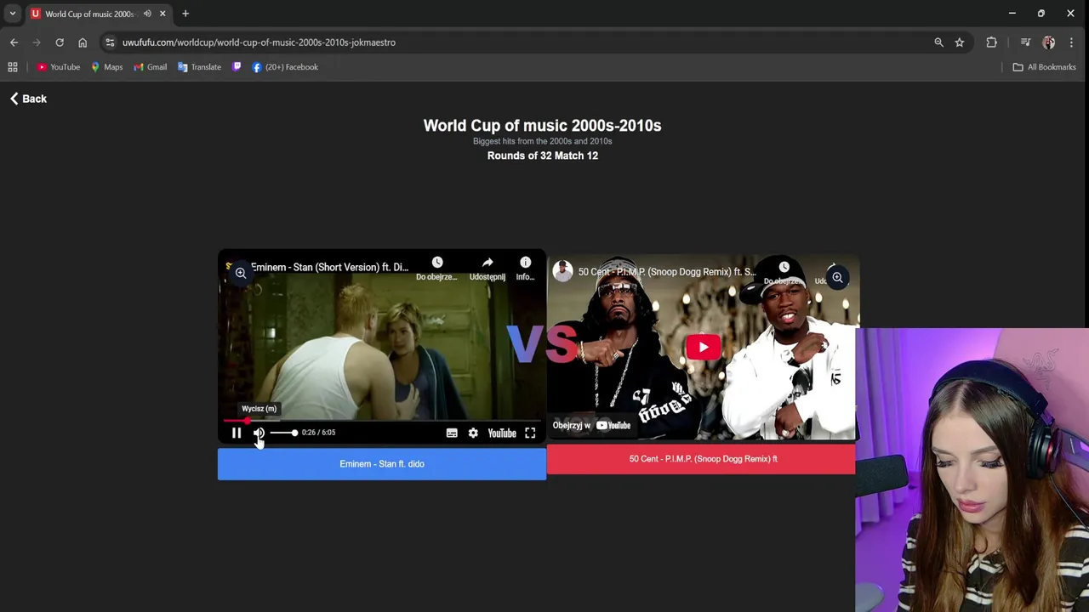
Task: Vote for 50 Cent - P.I.M.P. (Snoop Dogg Remix)
Action: coord(703,459)
